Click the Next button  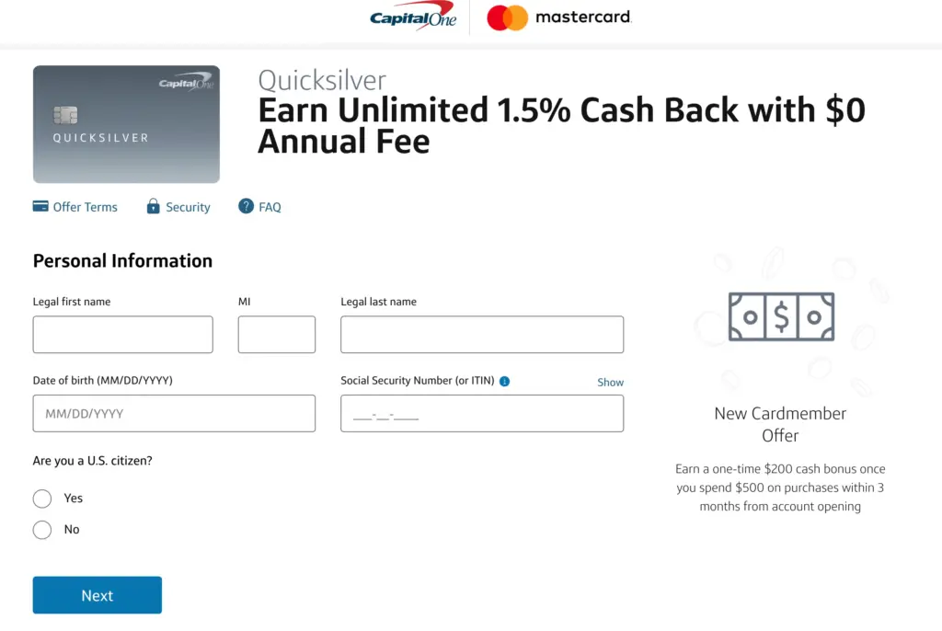97,595
